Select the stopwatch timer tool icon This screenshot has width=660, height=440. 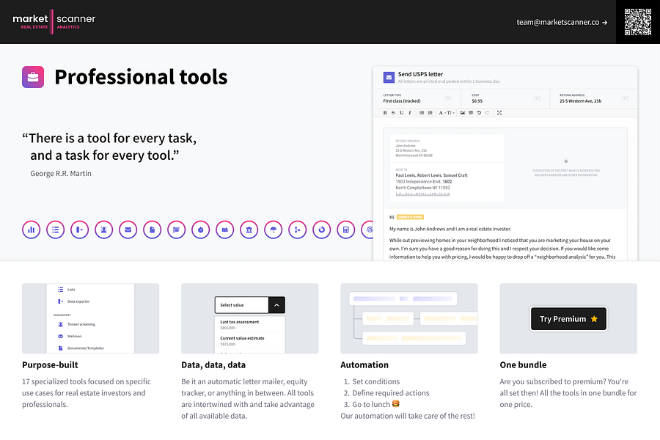pyautogui.click(x=201, y=230)
